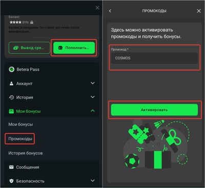Click the ПРОМОКОДЫ header title

154,11
